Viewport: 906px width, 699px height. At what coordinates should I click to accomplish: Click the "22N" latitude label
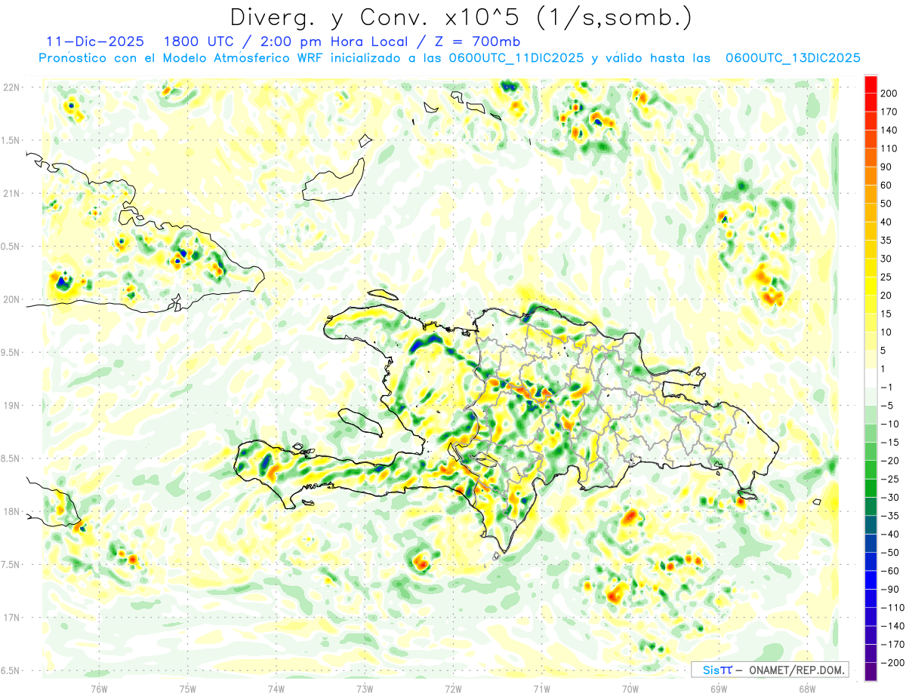point(12,87)
